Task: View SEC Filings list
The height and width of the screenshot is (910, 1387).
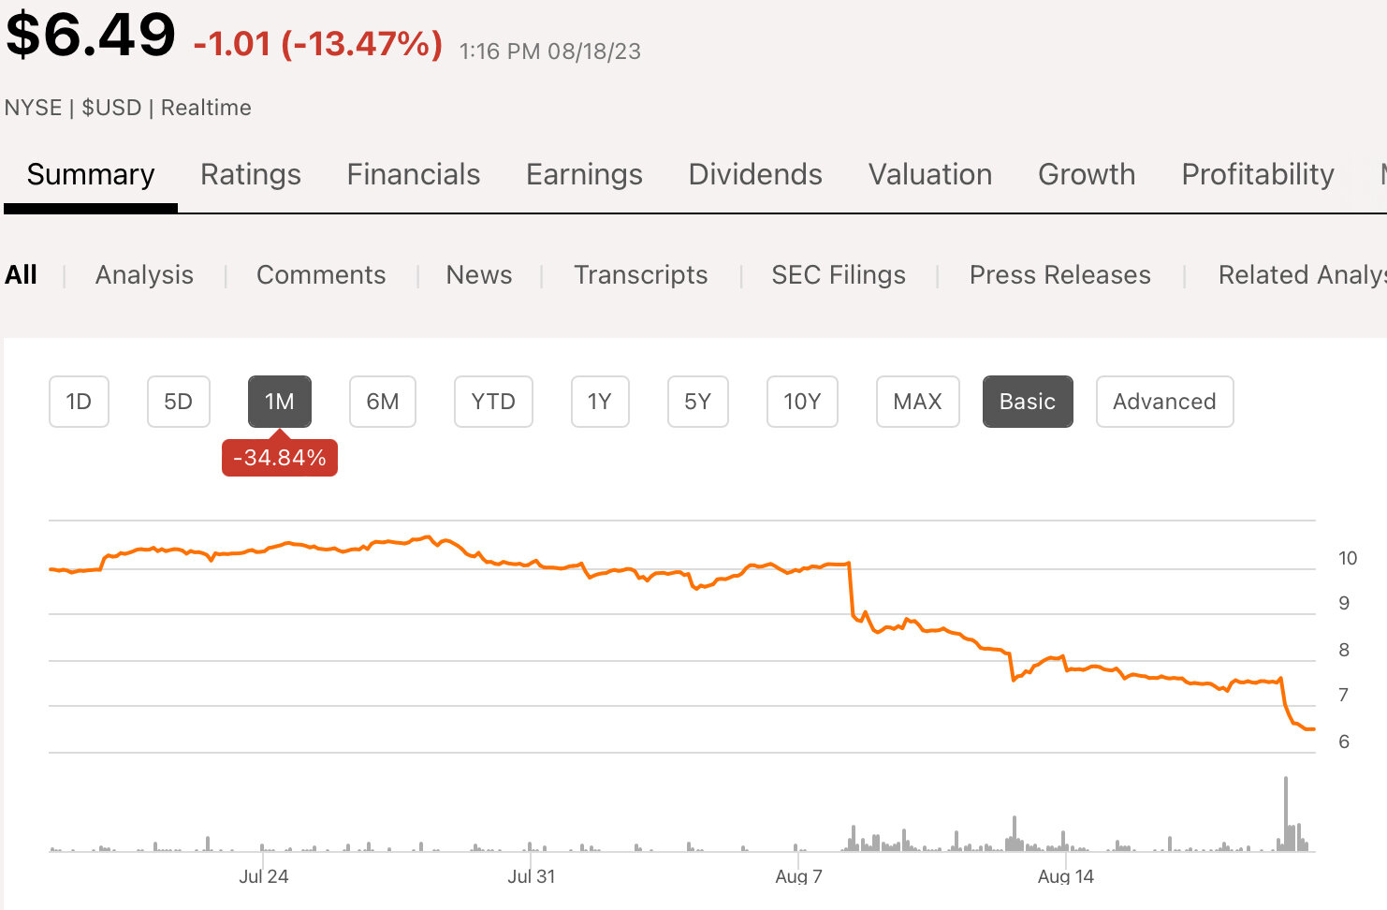Action: click(839, 275)
